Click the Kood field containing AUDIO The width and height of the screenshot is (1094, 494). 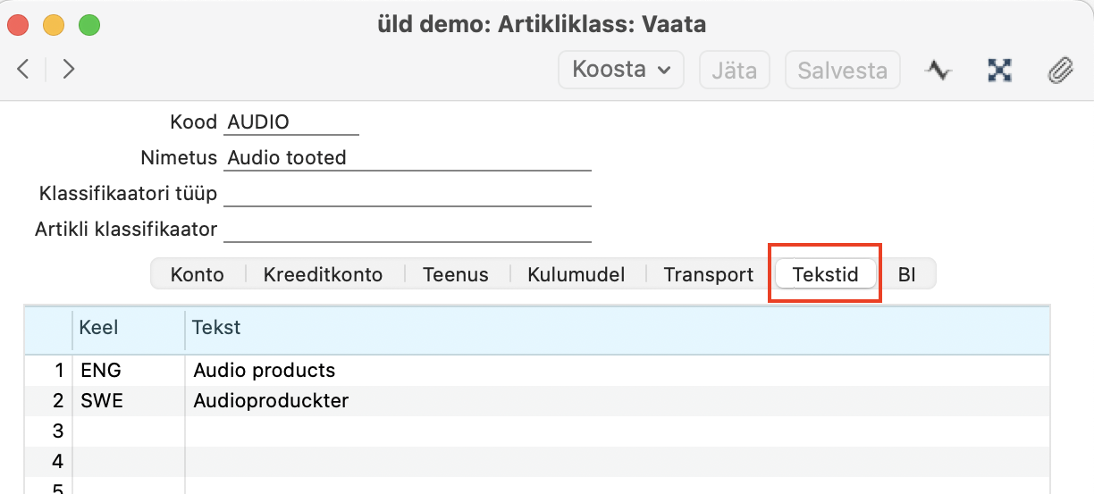click(x=290, y=122)
